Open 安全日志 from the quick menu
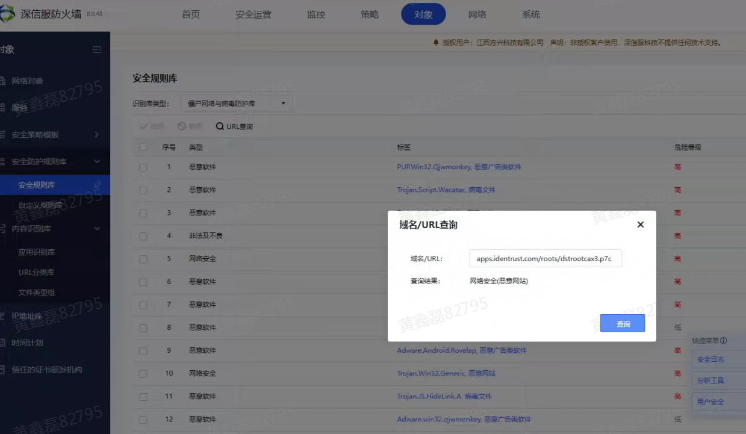This screenshot has height=434, width=746. [711, 359]
